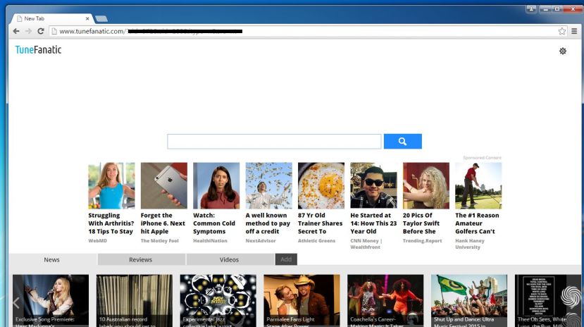
Task: Click the page icon in the address bar
Action: (x=54, y=31)
